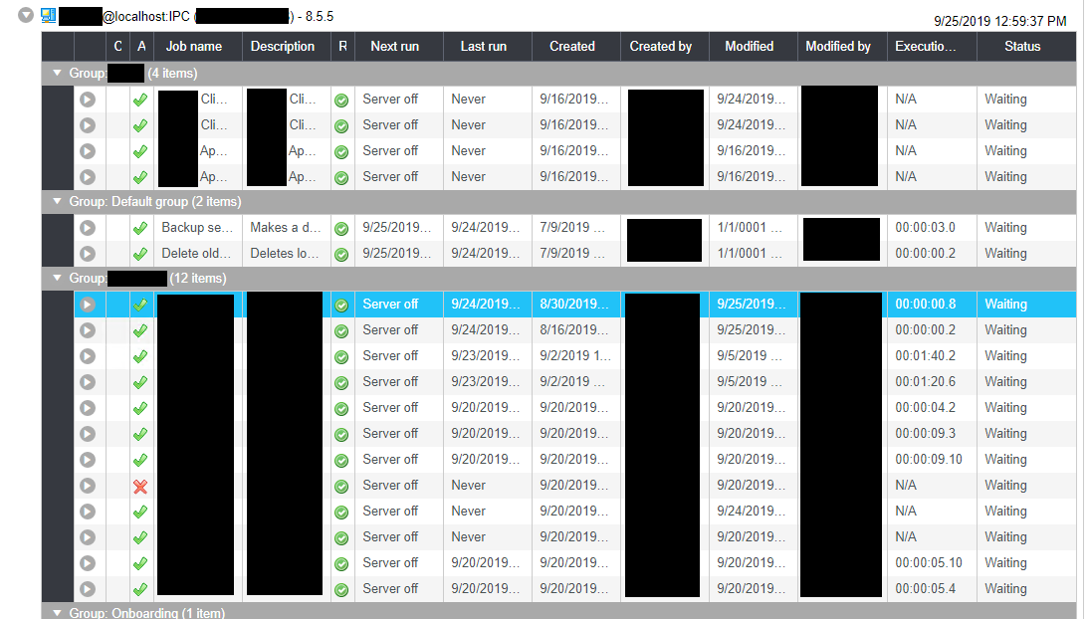Click play icon on the Delete old job row
The image size is (1090, 619).
(88, 254)
